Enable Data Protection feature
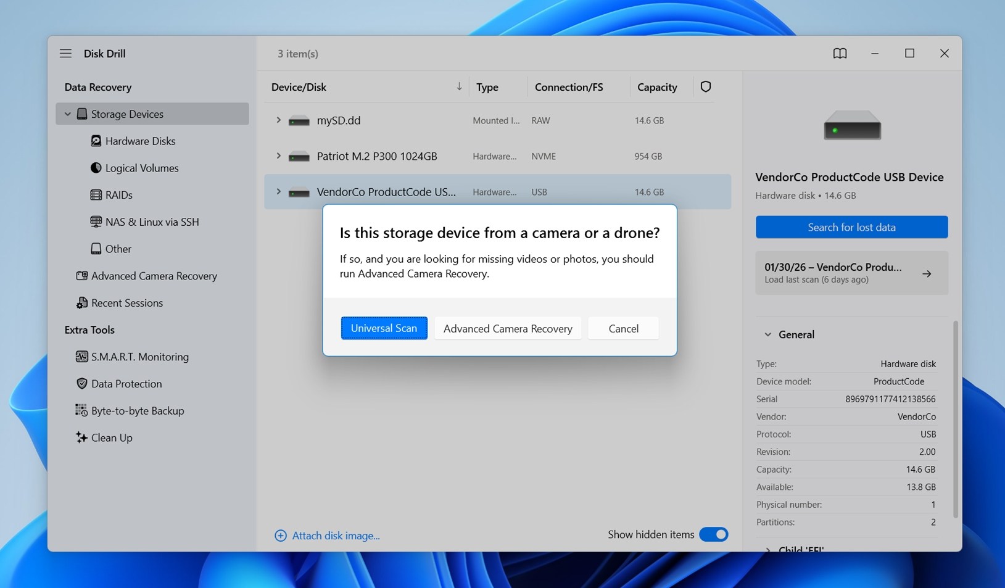Viewport: 1005px width, 588px height. click(x=125, y=383)
